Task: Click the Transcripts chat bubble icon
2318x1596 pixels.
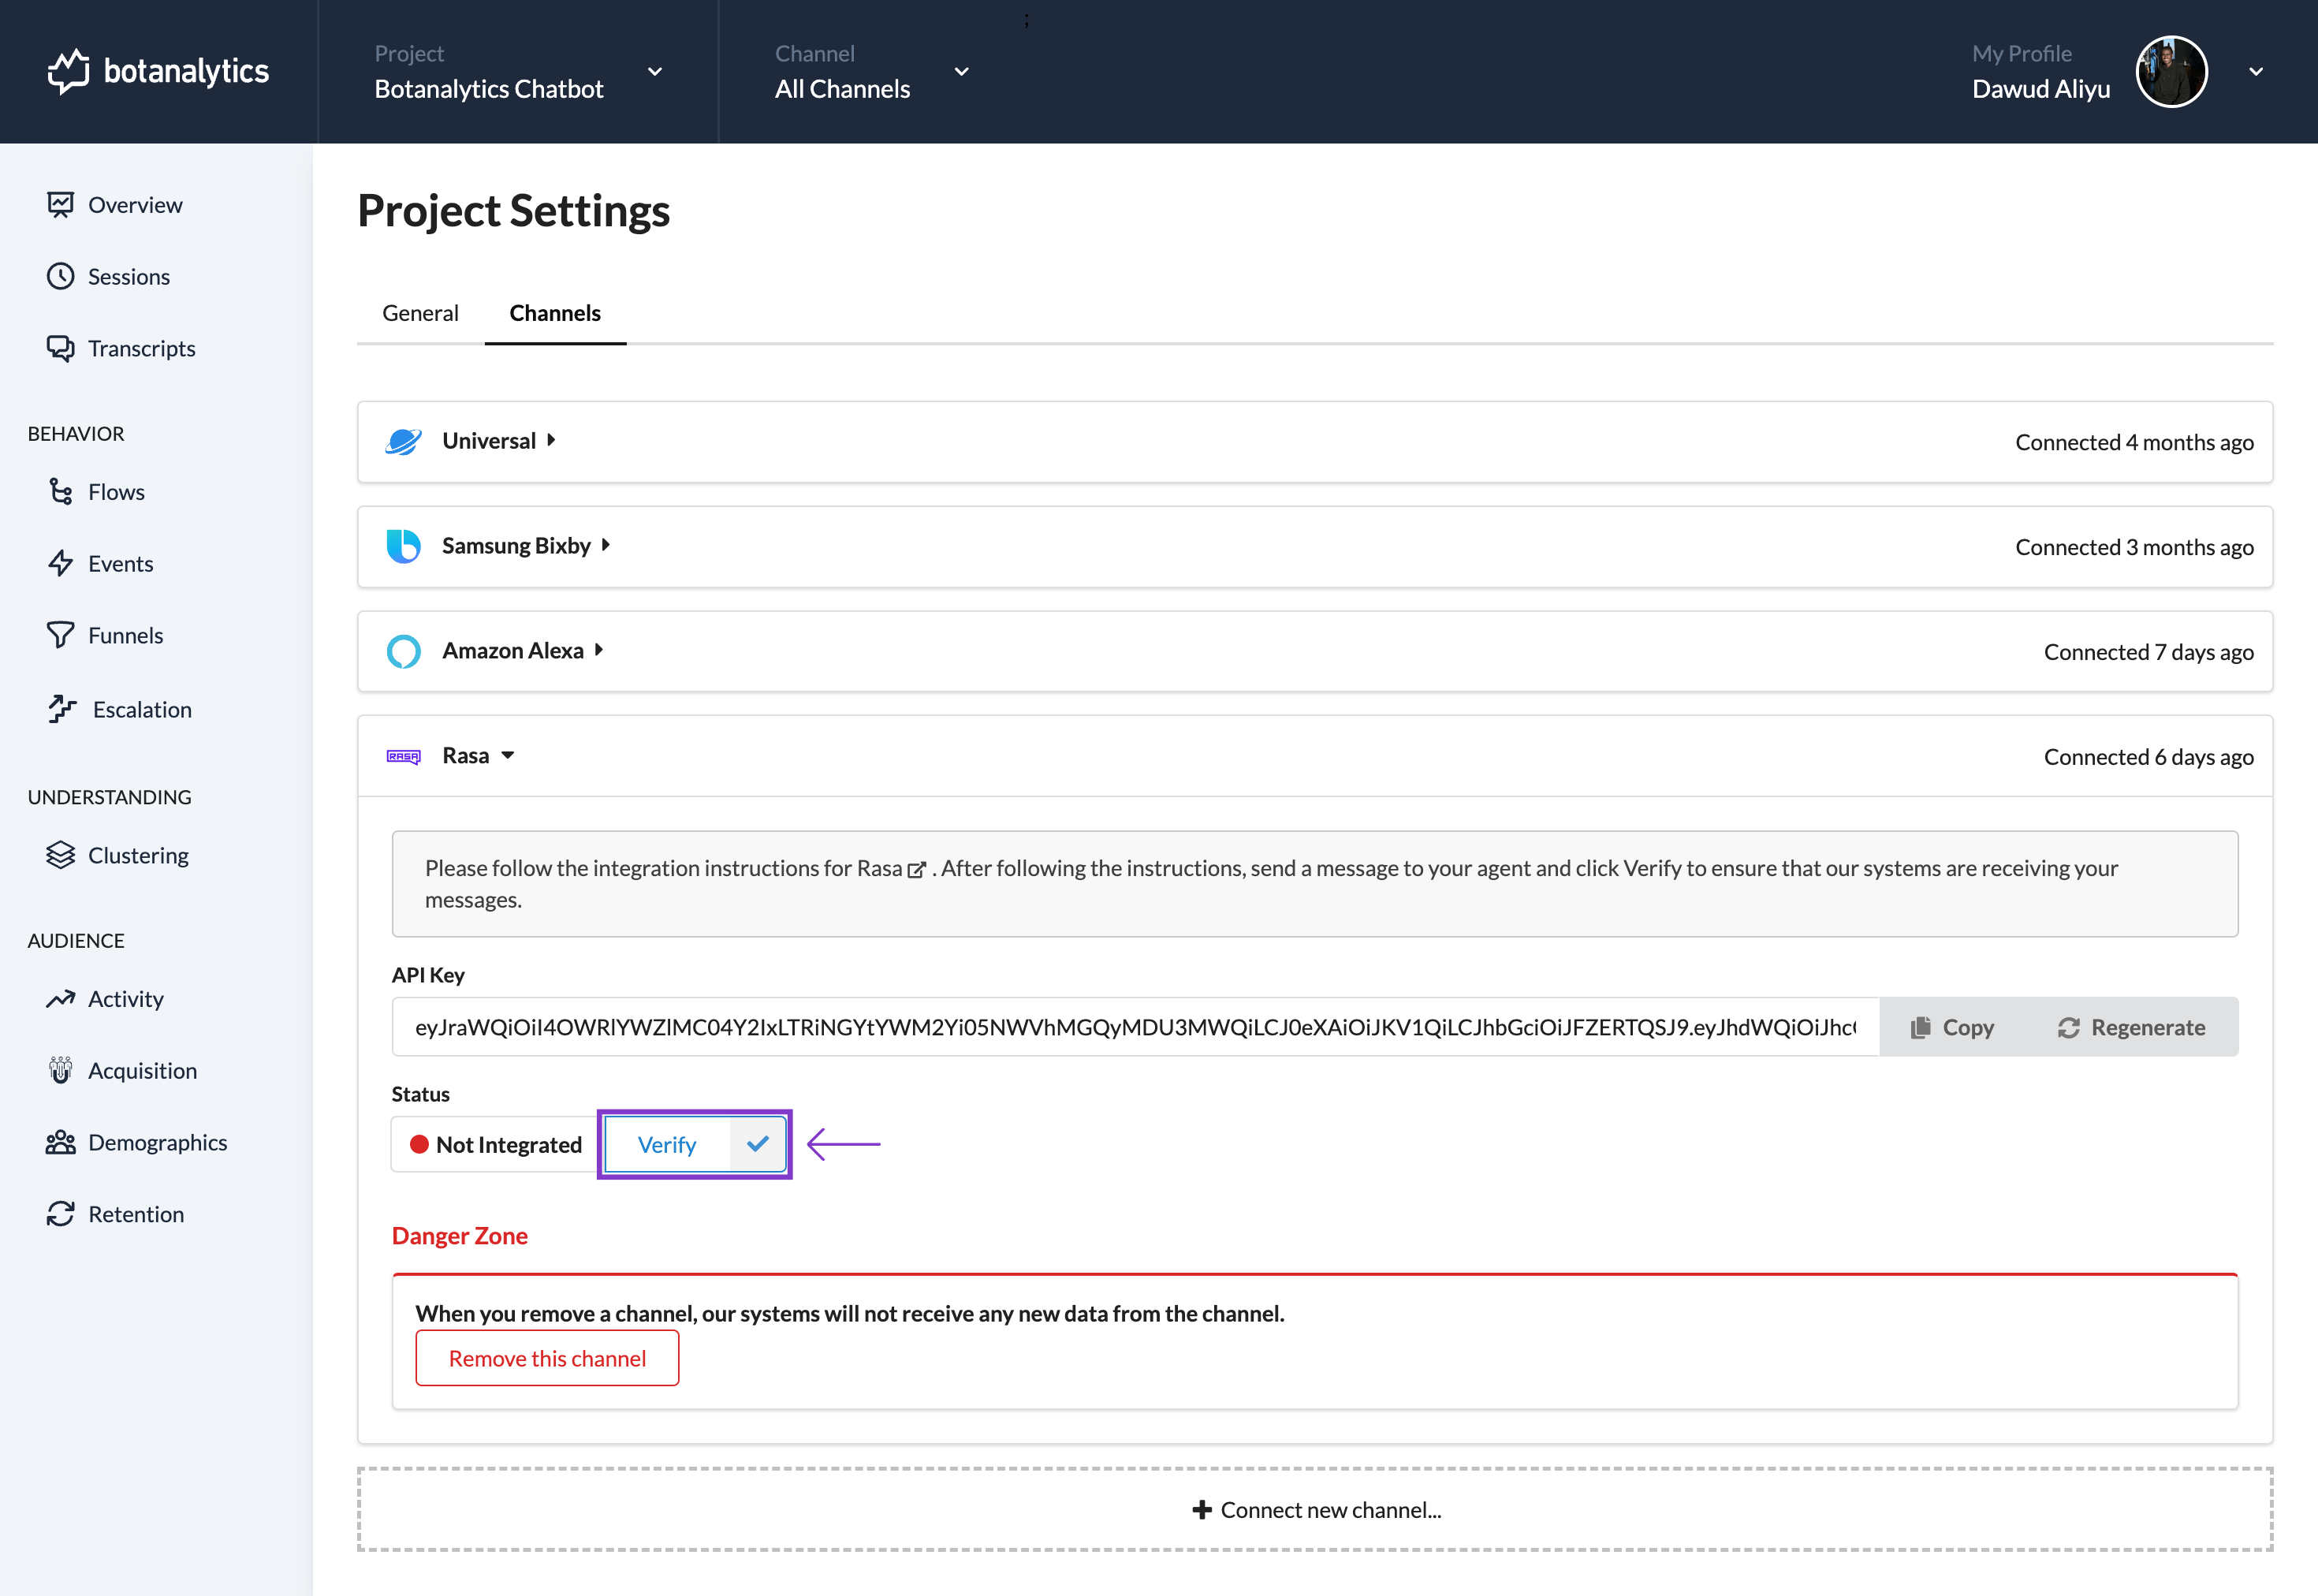Action: [x=60, y=348]
